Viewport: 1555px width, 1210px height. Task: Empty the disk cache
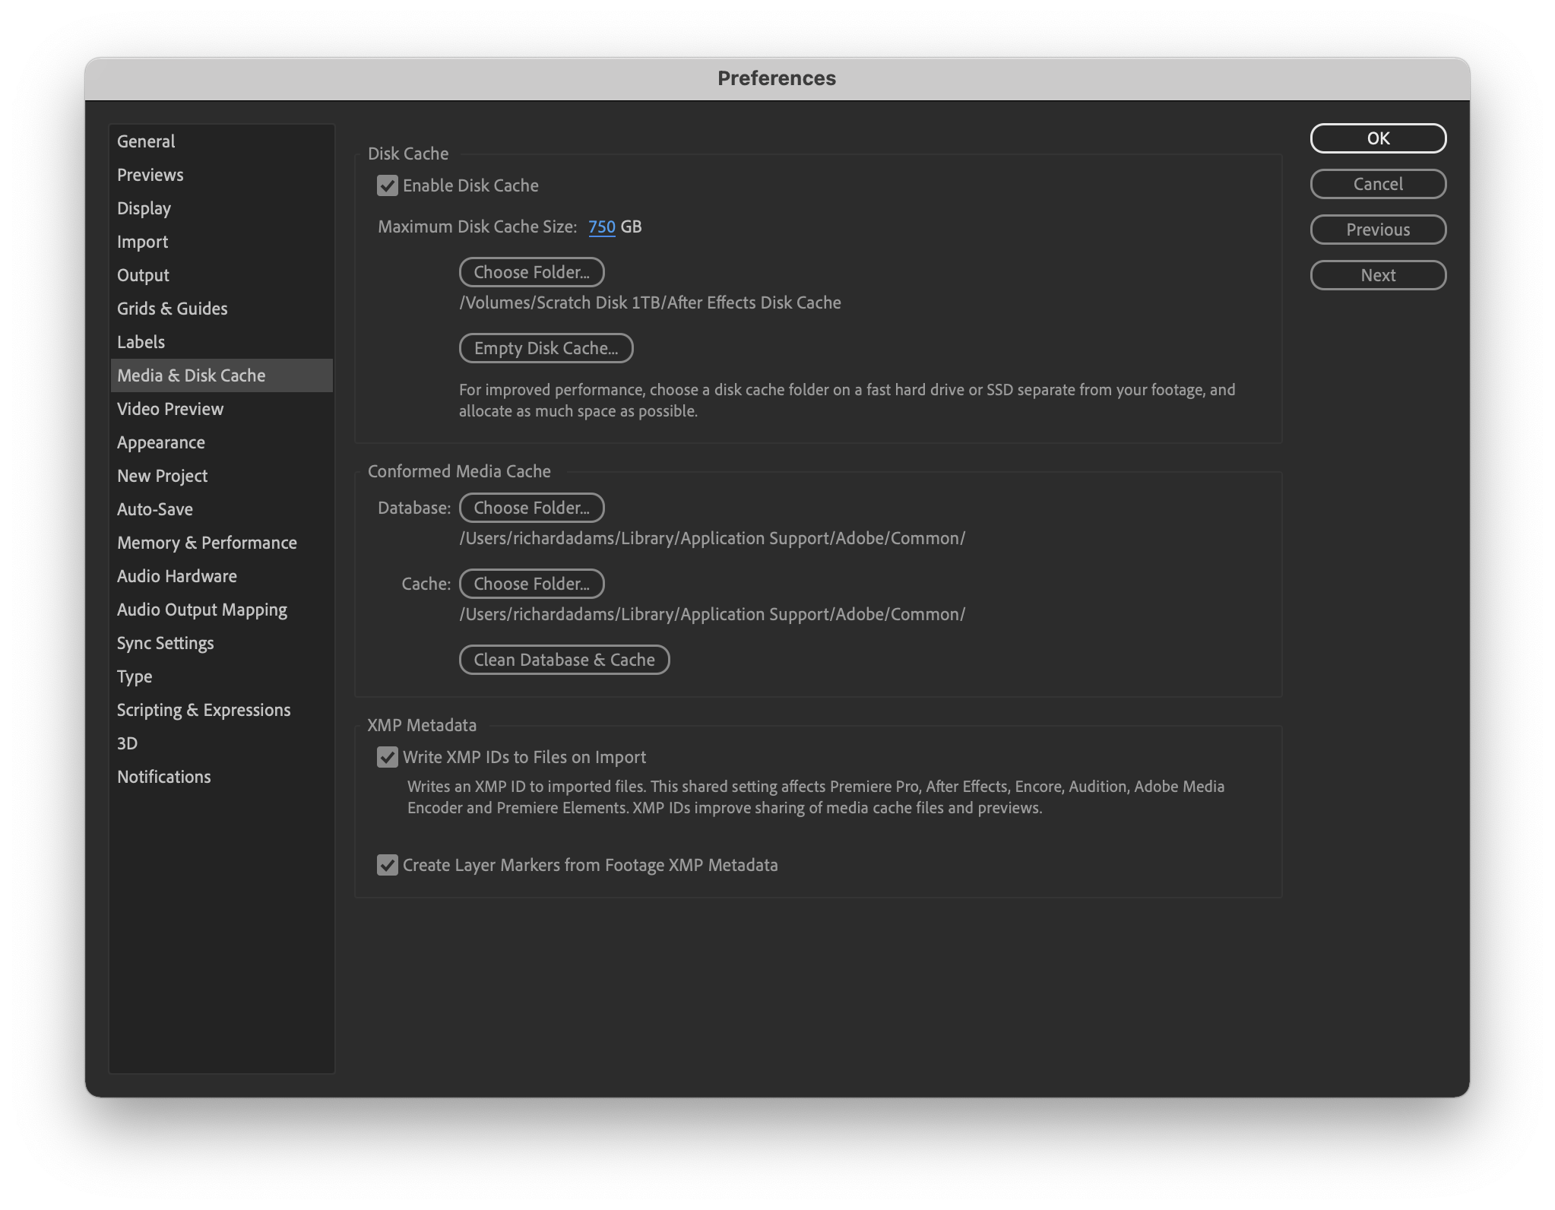pyautogui.click(x=546, y=348)
